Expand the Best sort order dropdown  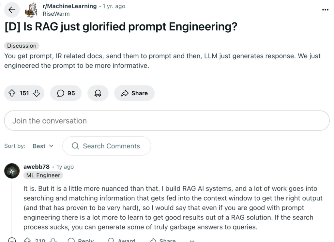(43, 146)
